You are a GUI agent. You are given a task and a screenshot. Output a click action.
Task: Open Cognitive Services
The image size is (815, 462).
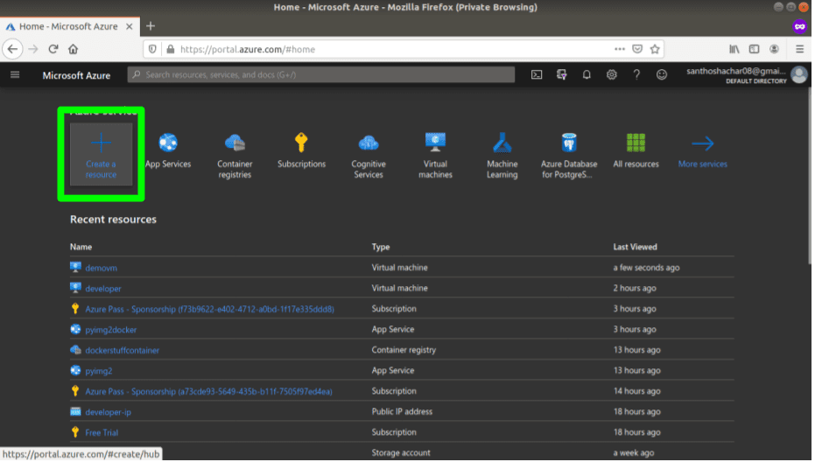(x=369, y=156)
